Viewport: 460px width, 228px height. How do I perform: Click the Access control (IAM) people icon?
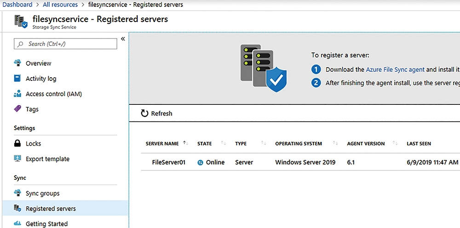coord(17,94)
